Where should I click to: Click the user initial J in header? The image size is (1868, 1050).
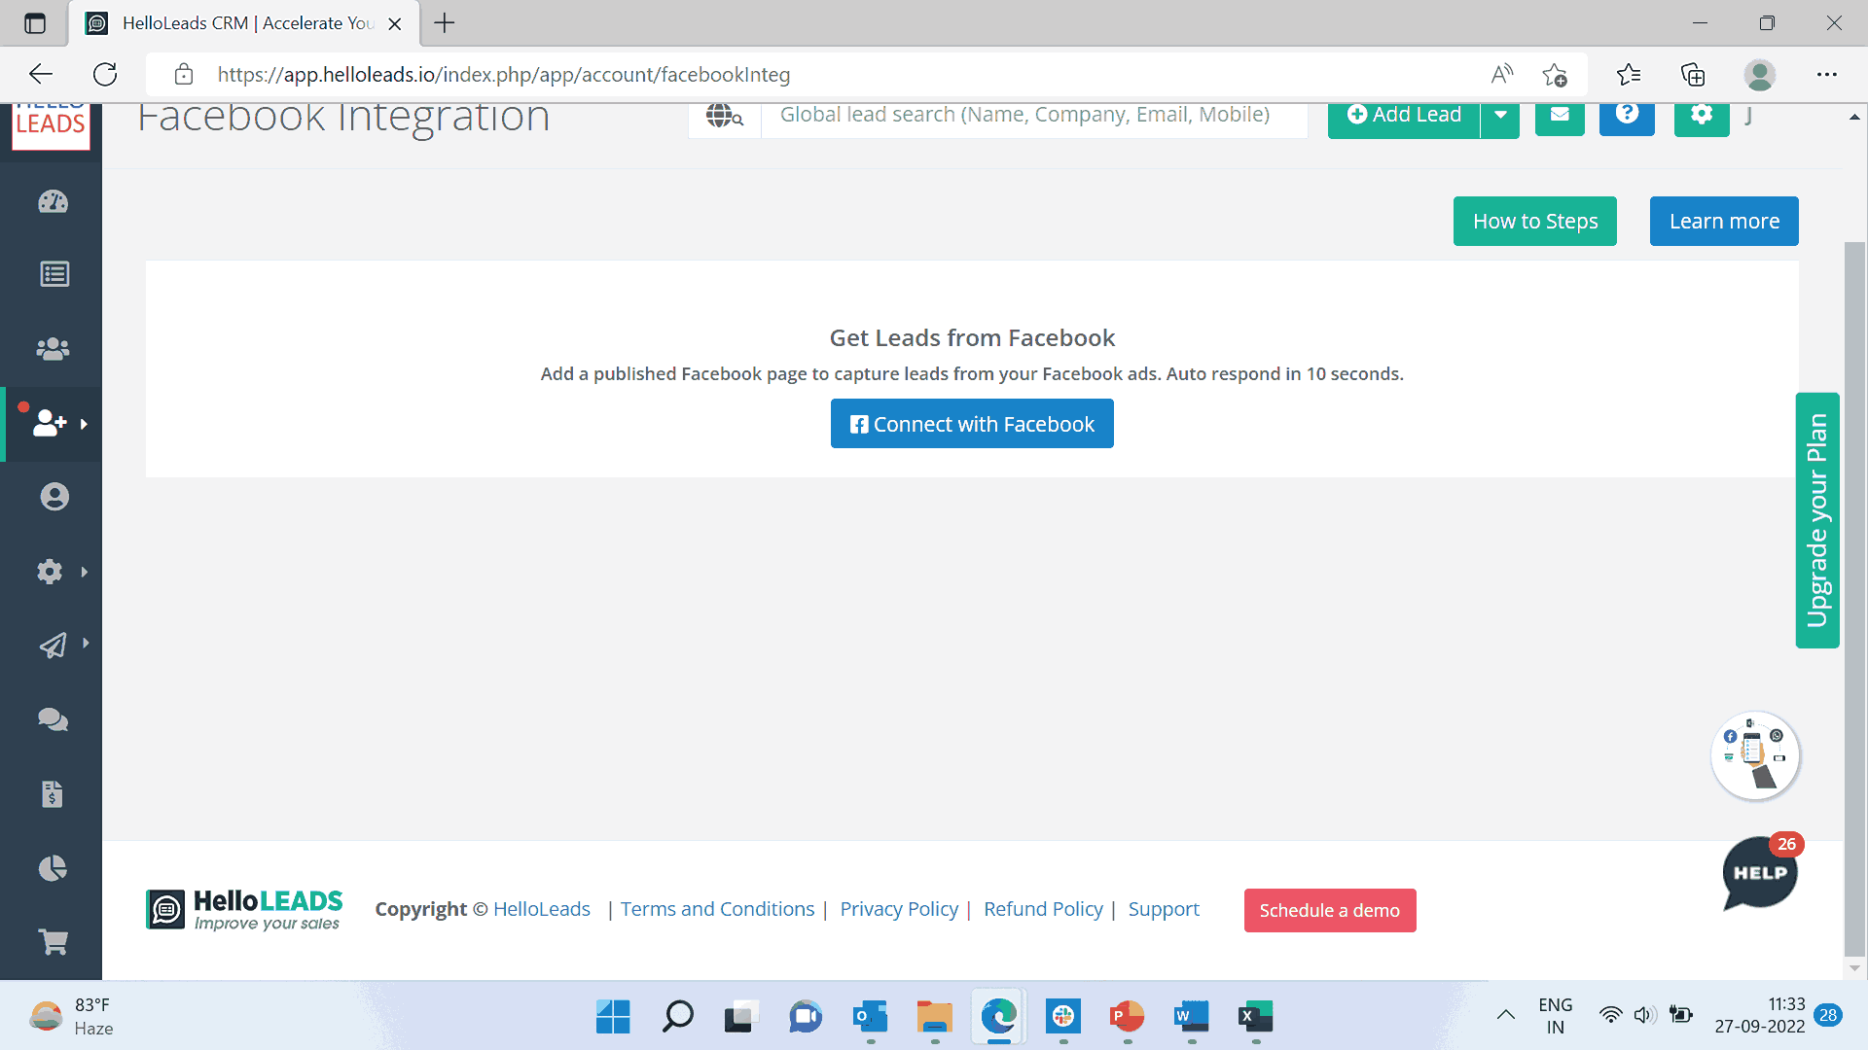pyautogui.click(x=1748, y=116)
